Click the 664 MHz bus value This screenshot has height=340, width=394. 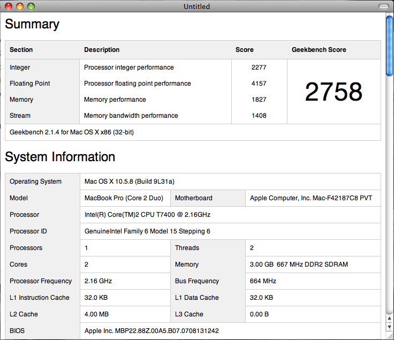coord(263,281)
